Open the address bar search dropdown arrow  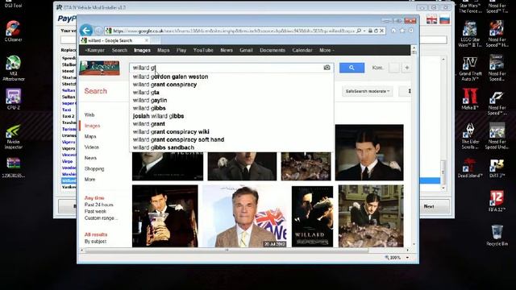[364, 31]
